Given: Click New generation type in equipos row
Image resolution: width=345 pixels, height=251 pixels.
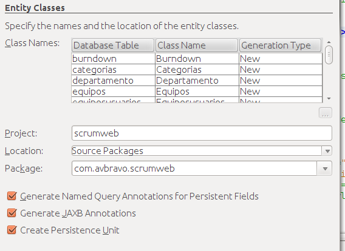Looking at the screenshot, I should [281, 92].
